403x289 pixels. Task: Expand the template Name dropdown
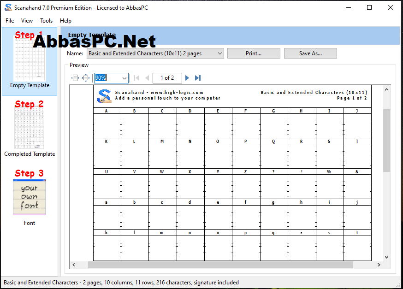coord(220,53)
